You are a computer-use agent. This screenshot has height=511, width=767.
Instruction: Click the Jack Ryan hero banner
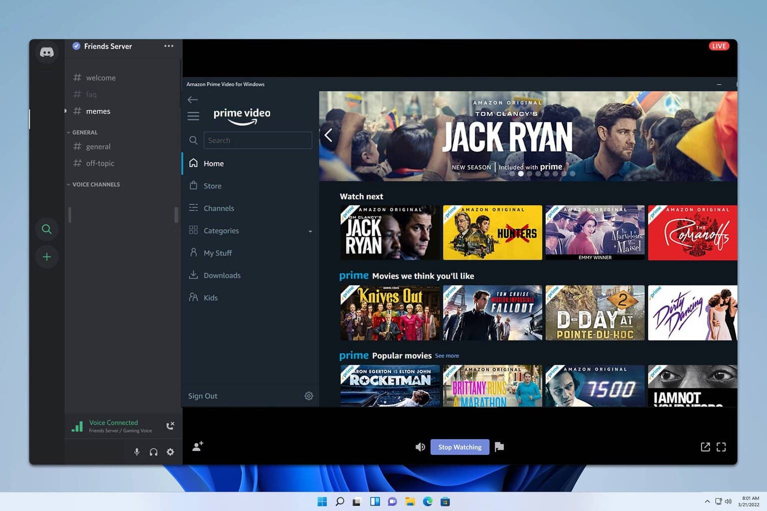point(528,136)
